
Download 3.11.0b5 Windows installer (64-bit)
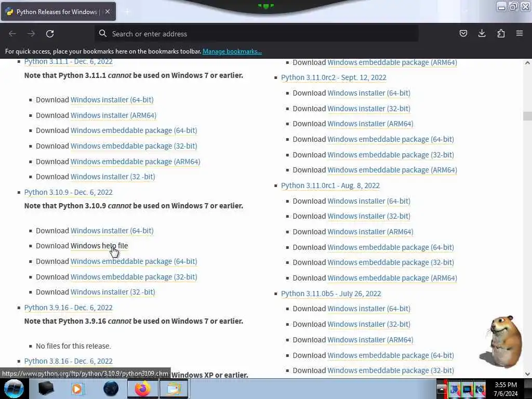369,309
